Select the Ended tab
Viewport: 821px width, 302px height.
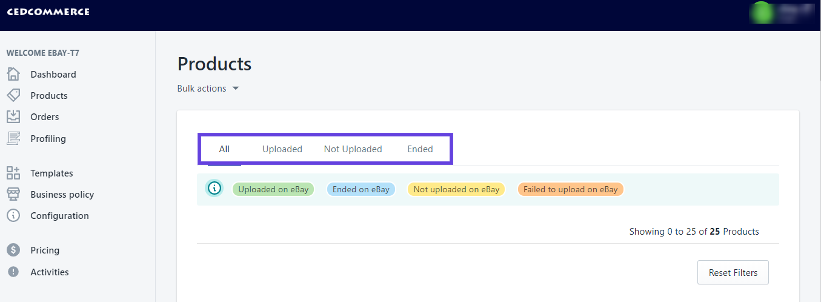420,149
